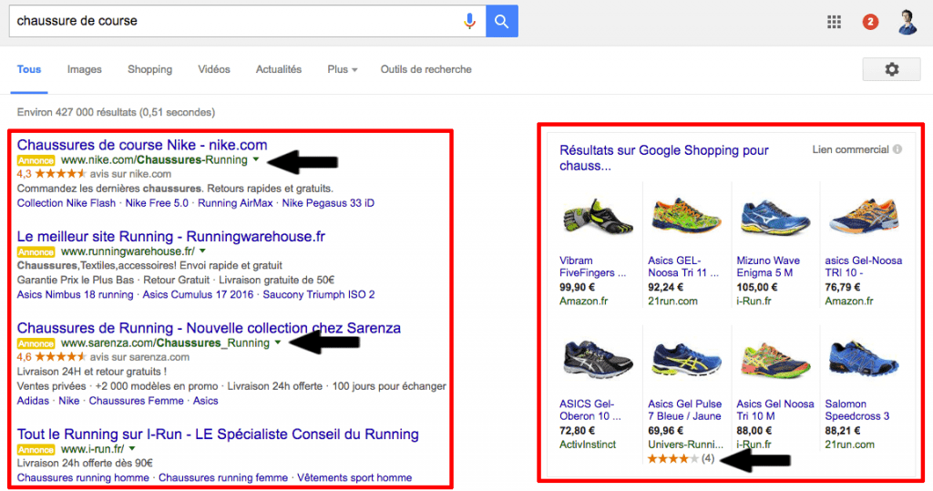933x491 pixels.
Task: Expand the runningwarehouse.fr URL dropdown arrow
Action: 202,251
